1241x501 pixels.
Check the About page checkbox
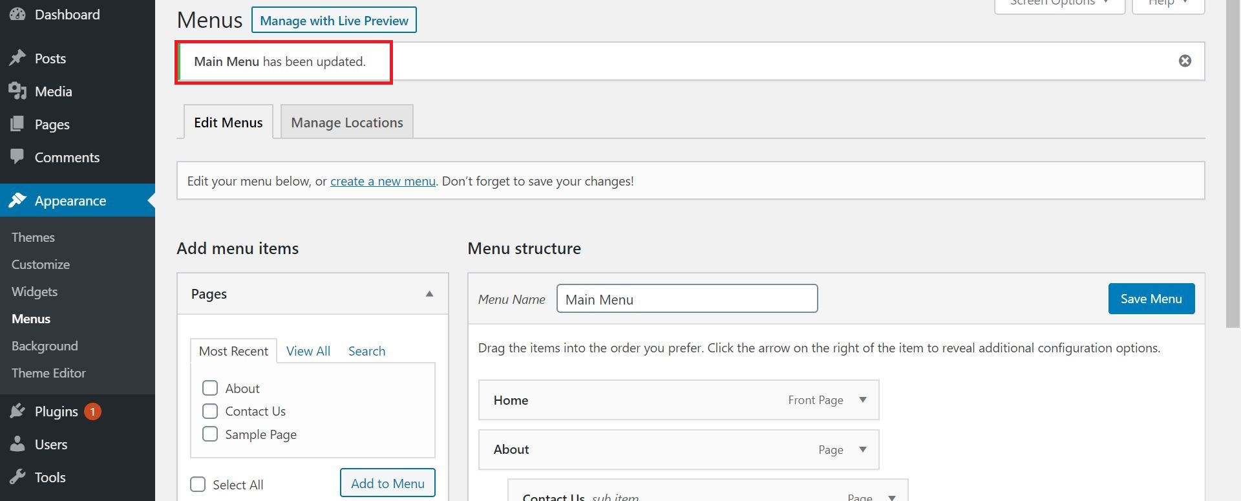210,388
